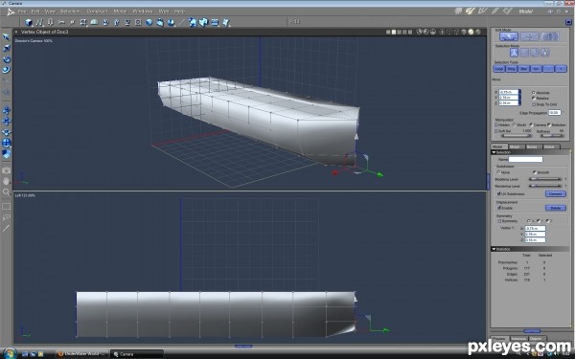Viewport: 575px width, 359px height.
Task: Select the polyline drawing tool in top toolbar
Action: 39,22
